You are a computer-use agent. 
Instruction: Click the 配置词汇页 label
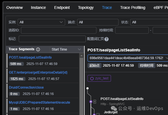(x=95, y=39)
